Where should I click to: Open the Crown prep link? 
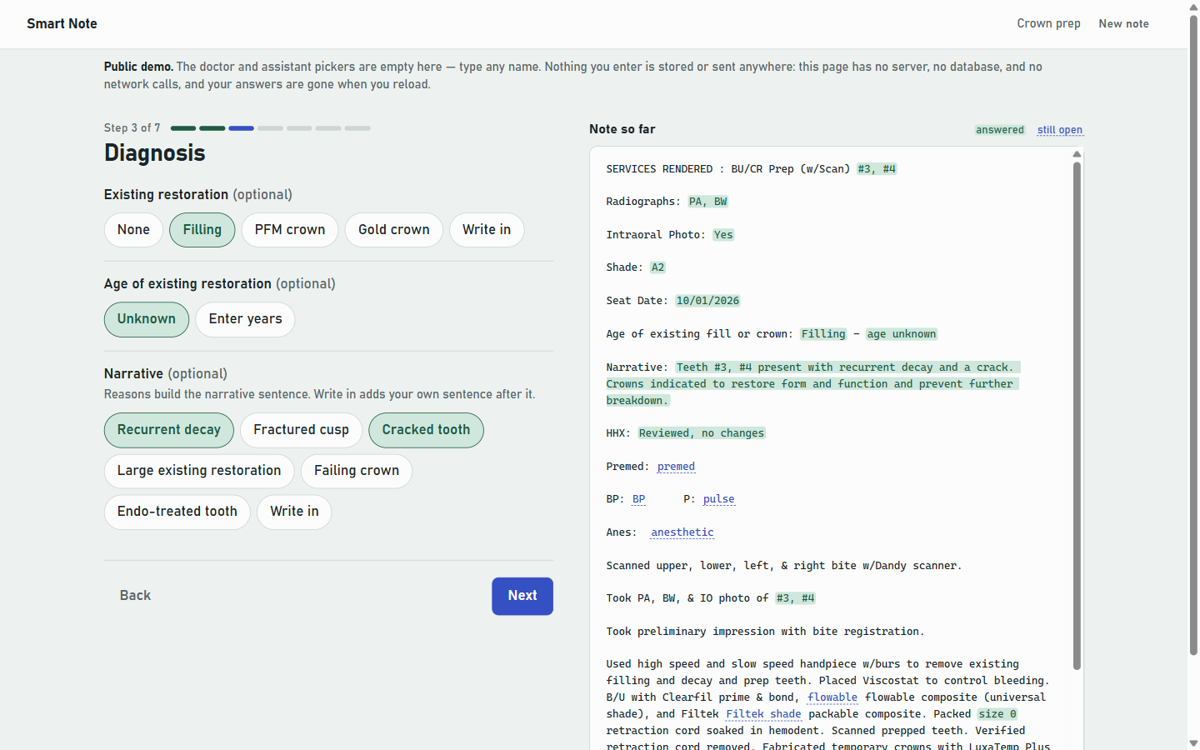coord(1048,23)
